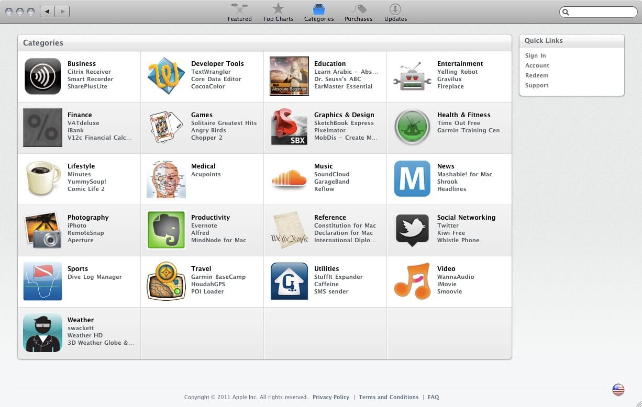Open Pixelmator under Graphics & Design
This screenshot has height=407, width=642.
[x=330, y=130]
